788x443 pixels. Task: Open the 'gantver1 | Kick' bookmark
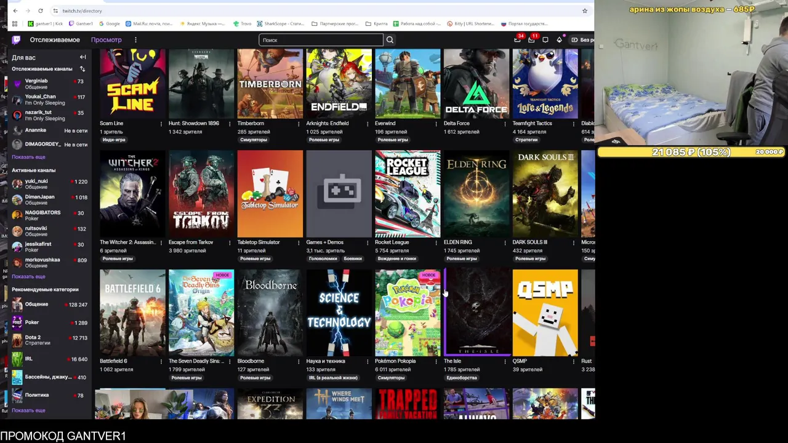tap(46, 24)
